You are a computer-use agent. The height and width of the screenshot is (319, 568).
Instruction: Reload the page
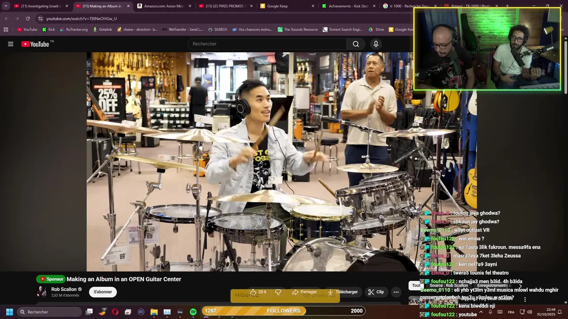pos(28,19)
